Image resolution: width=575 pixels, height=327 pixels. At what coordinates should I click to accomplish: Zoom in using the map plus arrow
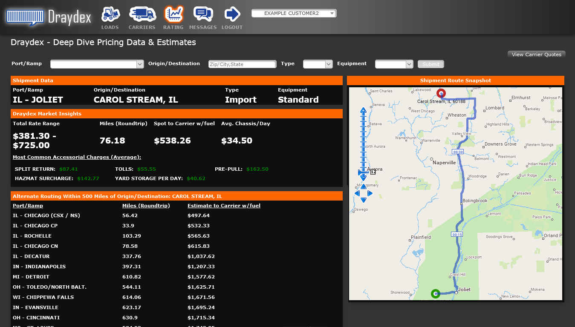(x=363, y=111)
